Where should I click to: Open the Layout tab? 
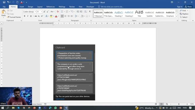pos(40,7)
